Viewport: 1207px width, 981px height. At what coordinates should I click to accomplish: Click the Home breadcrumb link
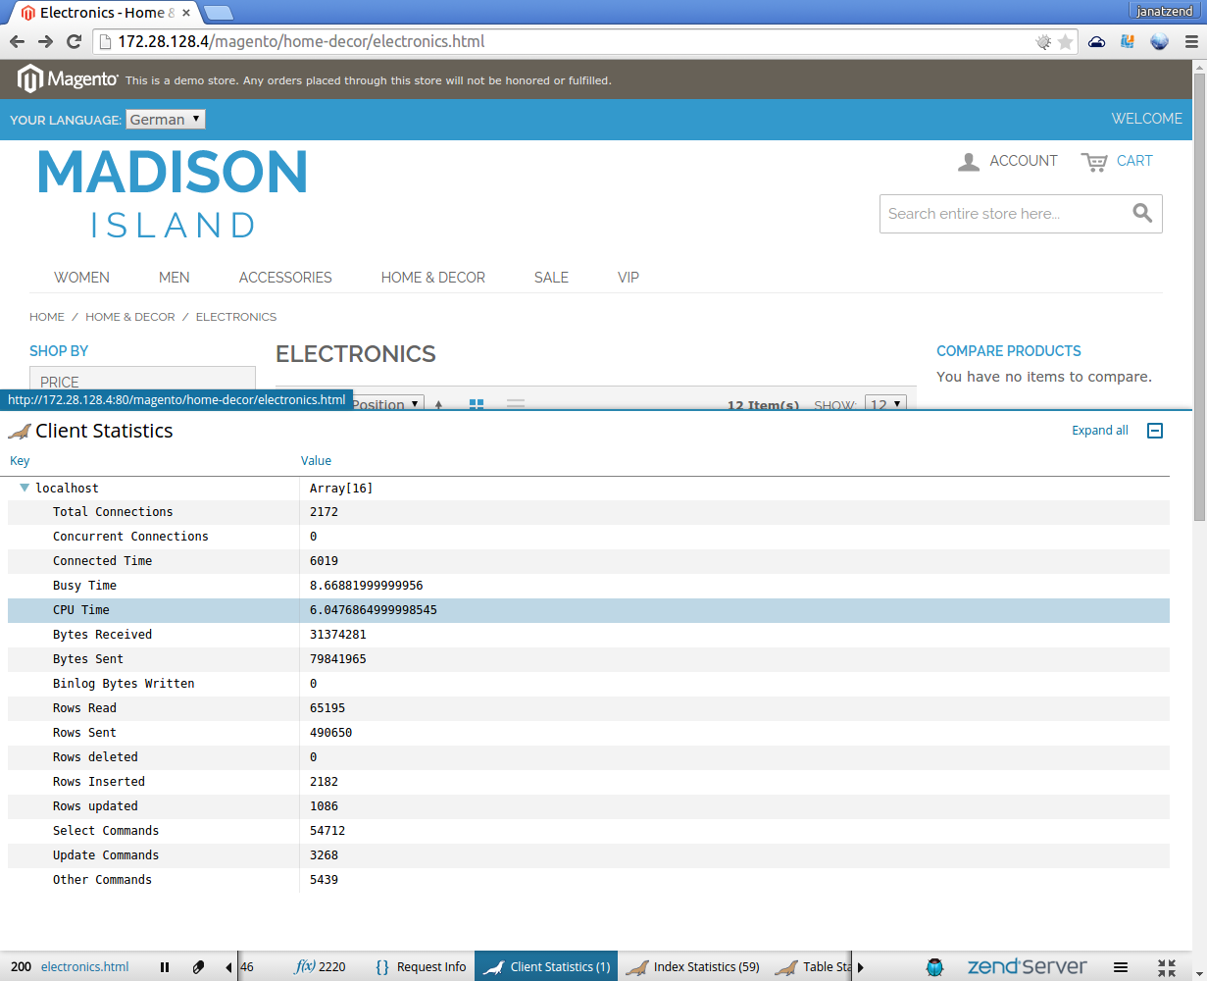[x=47, y=317]
